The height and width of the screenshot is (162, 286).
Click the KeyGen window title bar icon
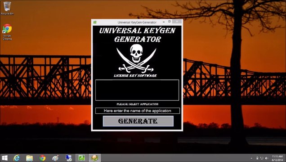[x=95, y=22]
